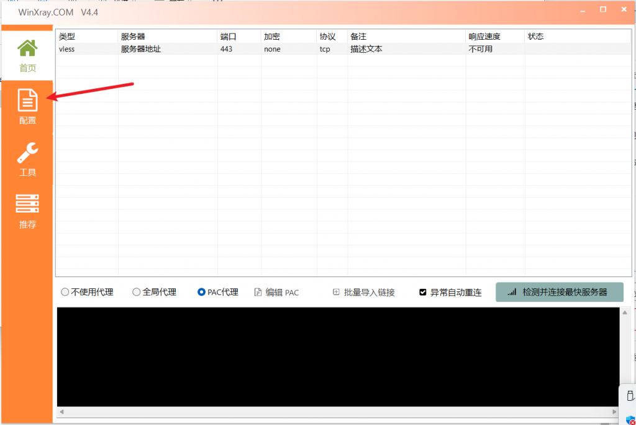Screen dimensions: 636x425
Task: Click the 批量导入链接 link text
Action: pyautogui.click(x=369, y=292)
